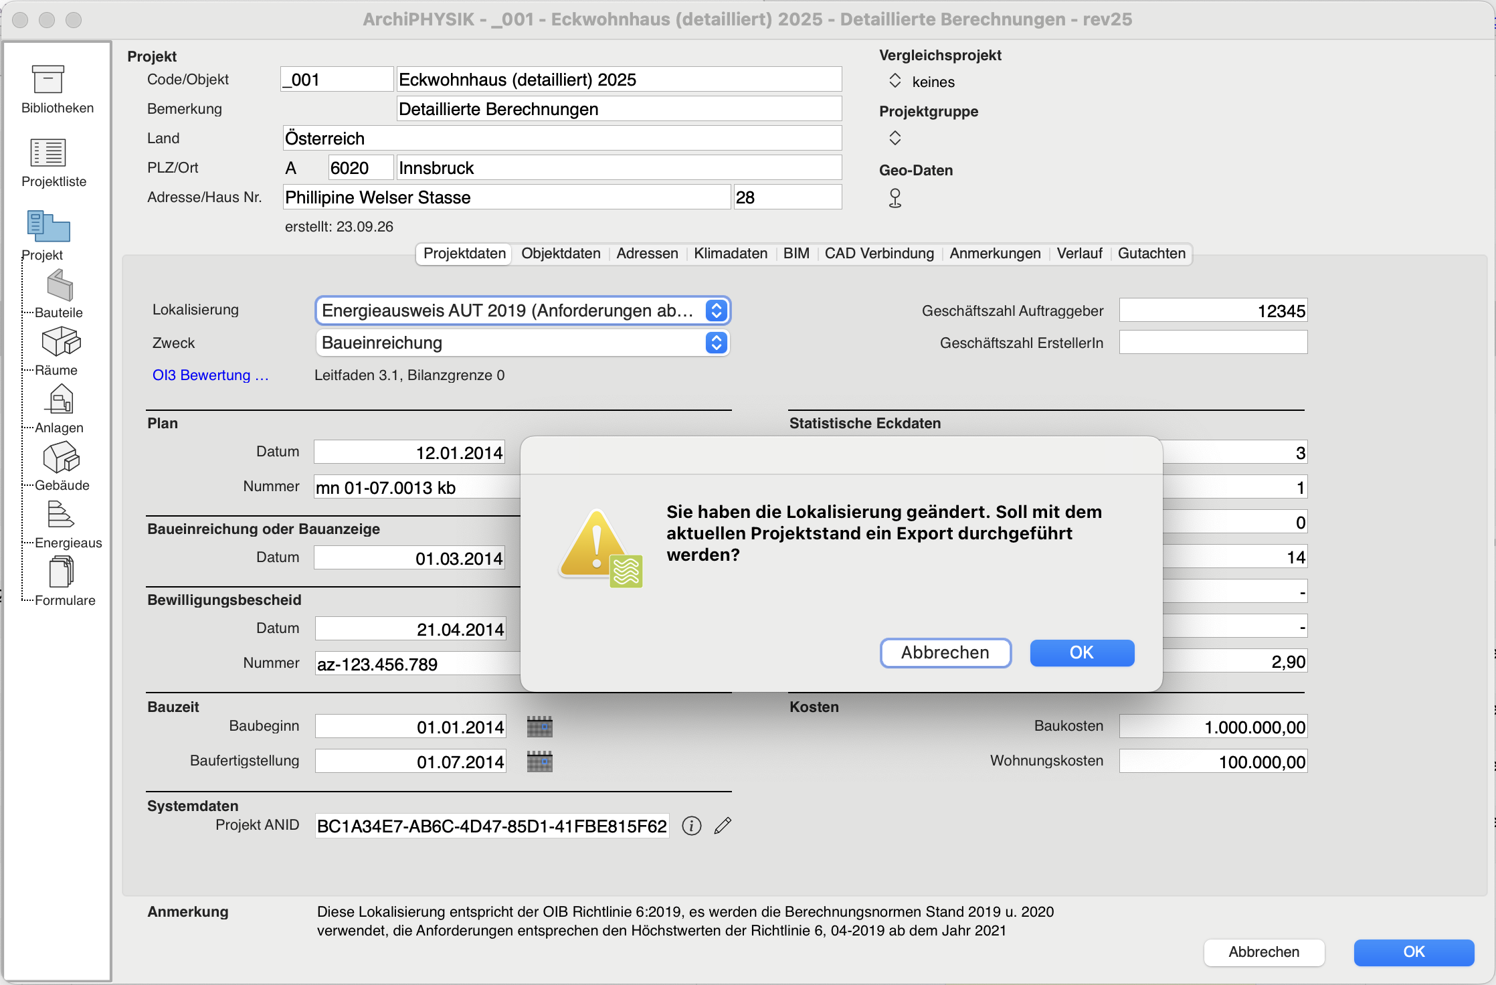Open the Projektliste list icon
This screenshot has width=1496, height=985.
[48, 153]
